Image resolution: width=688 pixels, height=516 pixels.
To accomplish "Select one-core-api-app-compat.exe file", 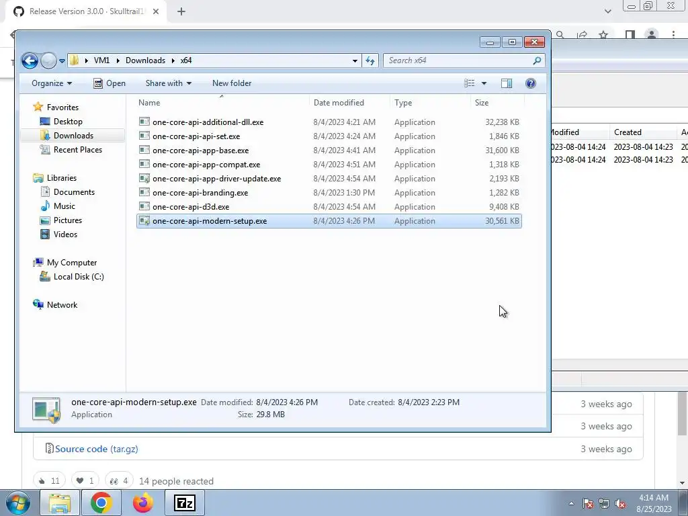I will pyautogui.click(x=329, y=164).
